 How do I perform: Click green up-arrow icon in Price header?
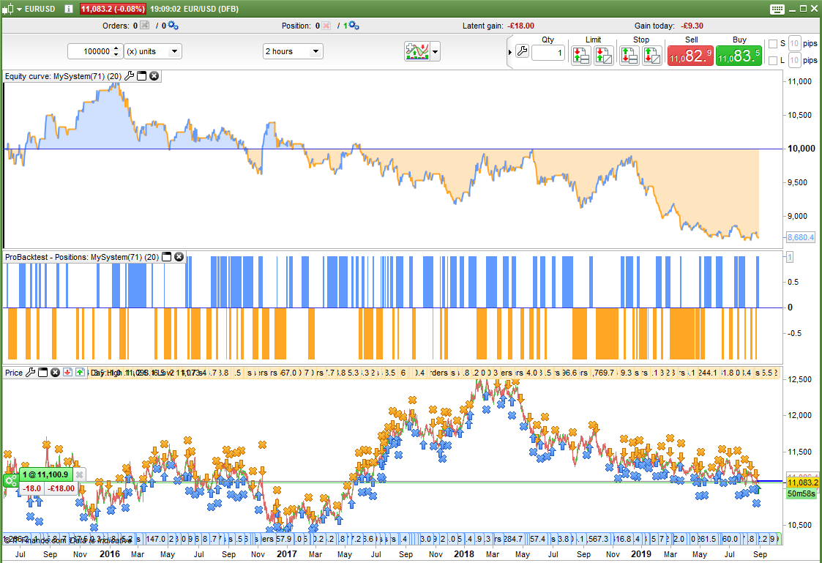80,373
